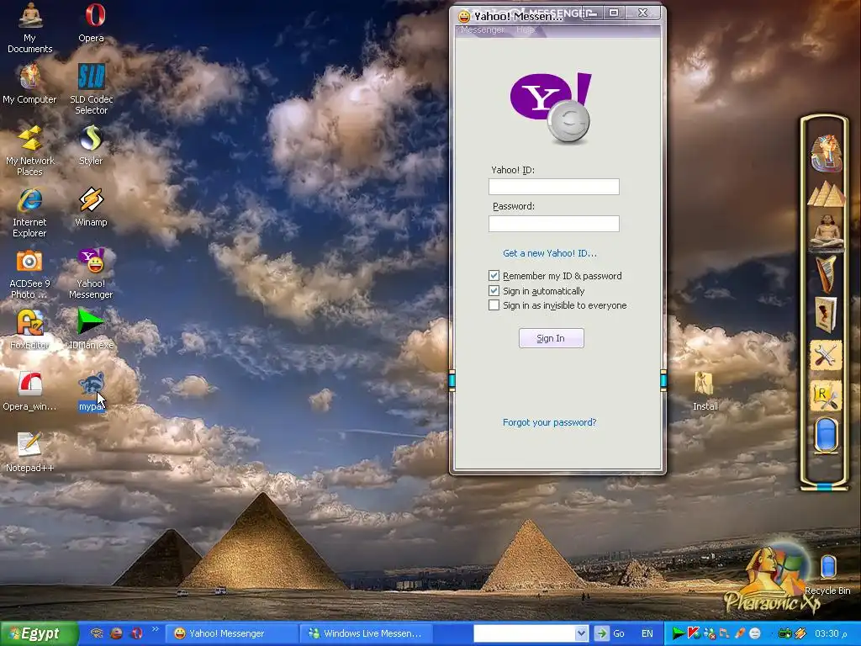The height and width of the screenshot is (646, 861).
Task: Click the green arrow IDM tray icon
Action: point(679,633)
